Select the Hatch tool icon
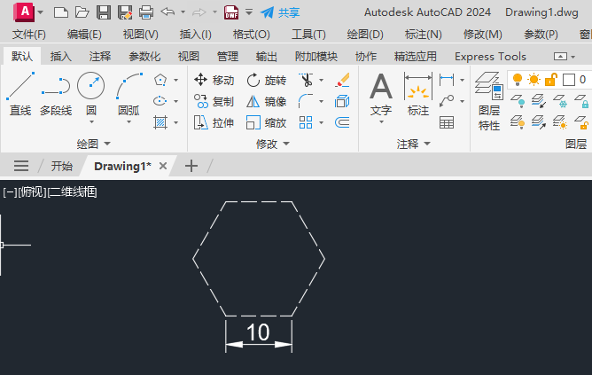Viewport: 592px width, 375px height. 160,122
